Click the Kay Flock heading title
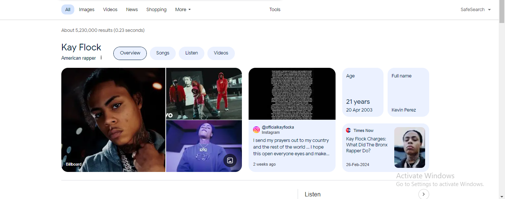Viewport: 505px width, 199px height. click(x=81, y=47)
